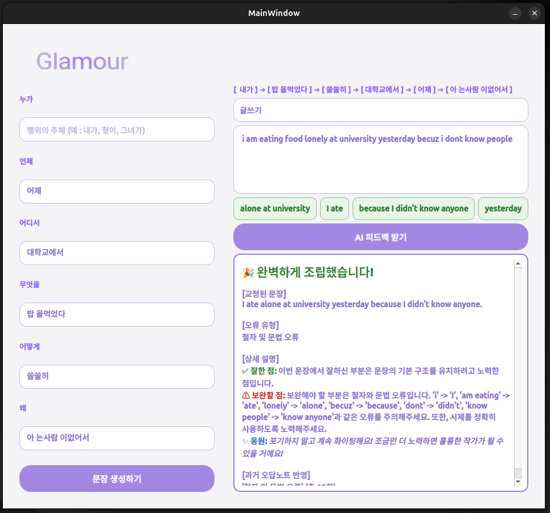Click the [상세 설명] label

260,359
